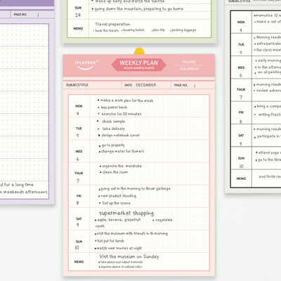Click the 'booking hotels' item
Screen dimensions: 281x281
coord(134,30)
